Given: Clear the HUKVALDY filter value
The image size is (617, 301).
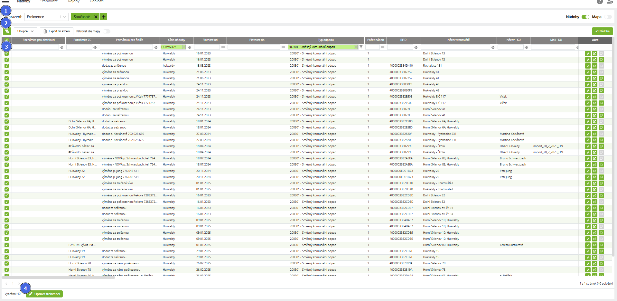Looking at the screenshot, I should pos(184,47).
